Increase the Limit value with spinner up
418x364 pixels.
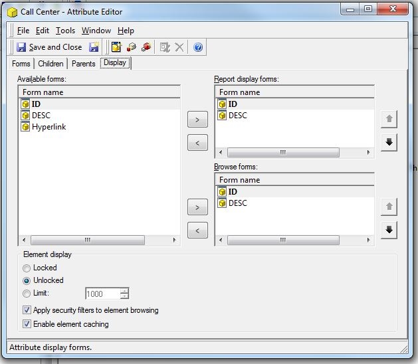click(x=124, y=290)
